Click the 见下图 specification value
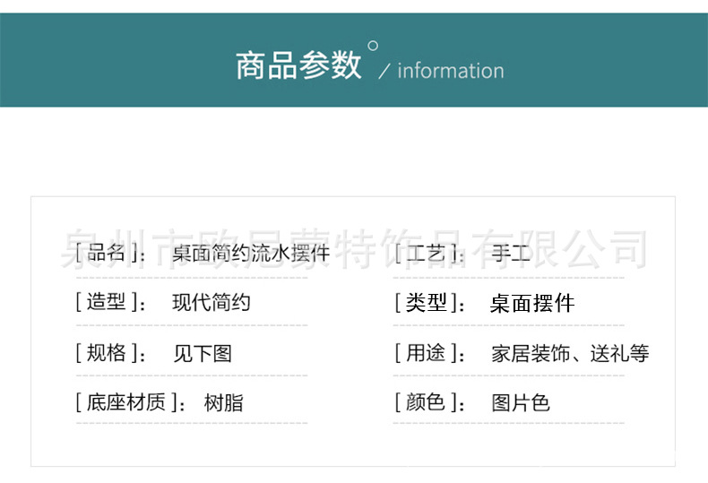Screen dimensions: 708x483 click(203, 353)
